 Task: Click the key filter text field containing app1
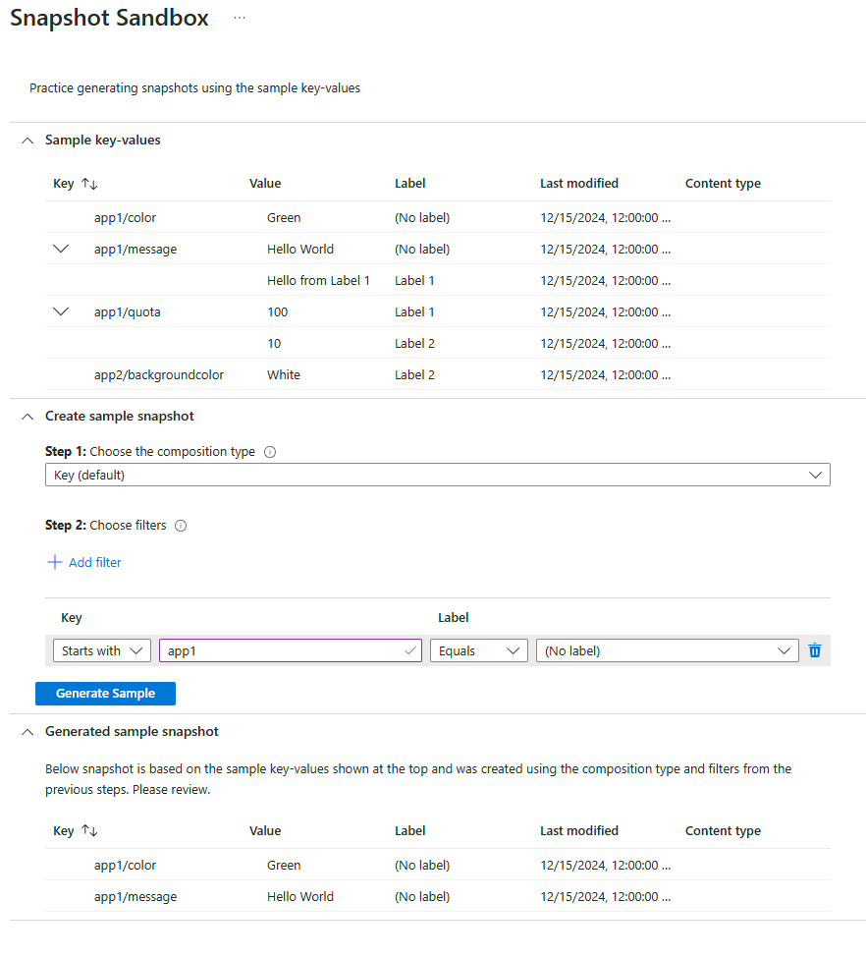(x=283, y=650)
